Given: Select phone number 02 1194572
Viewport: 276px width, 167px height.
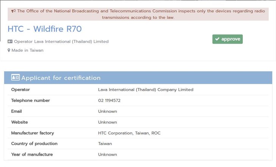Looking at the screenshot, I should [109, 101].
